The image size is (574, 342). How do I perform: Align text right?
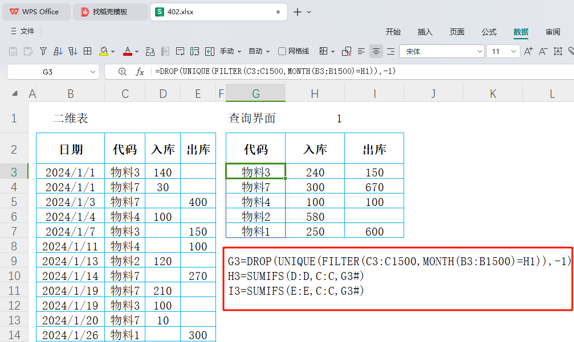[390, 51]
